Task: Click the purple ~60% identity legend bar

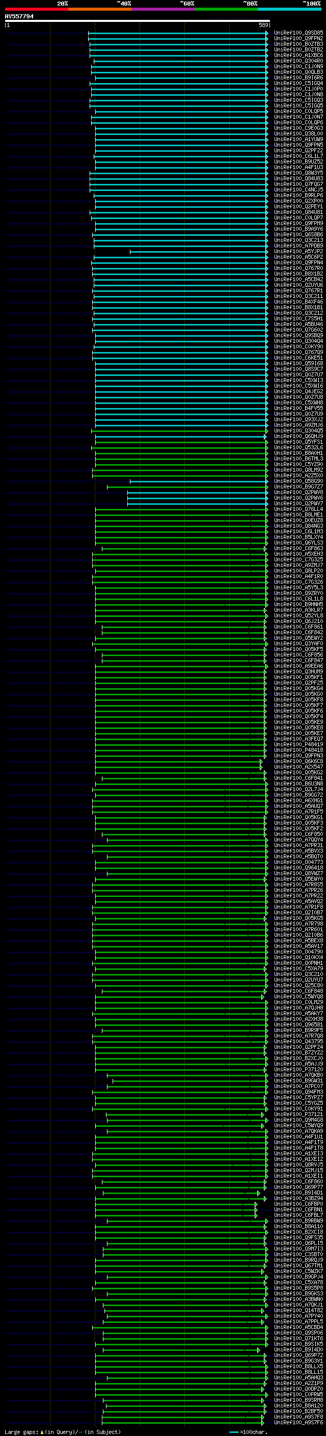Action: [x=164, y=9]
